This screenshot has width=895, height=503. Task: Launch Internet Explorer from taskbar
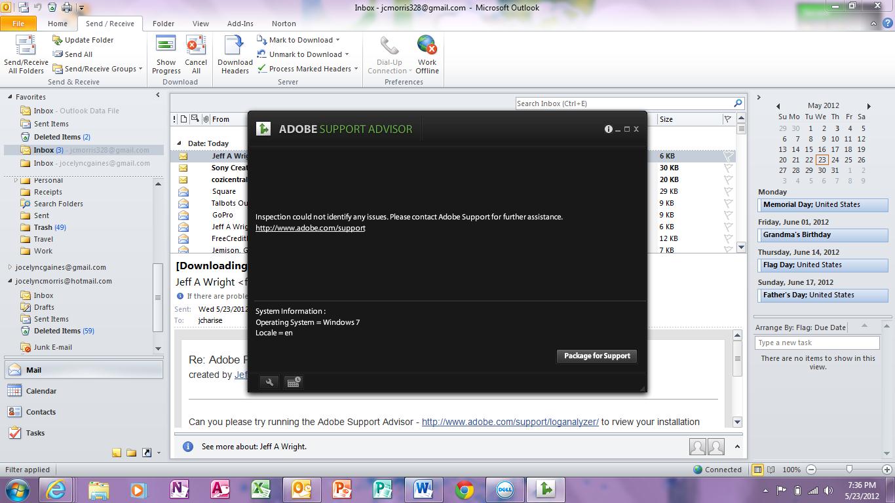click(x=56, y=489)
